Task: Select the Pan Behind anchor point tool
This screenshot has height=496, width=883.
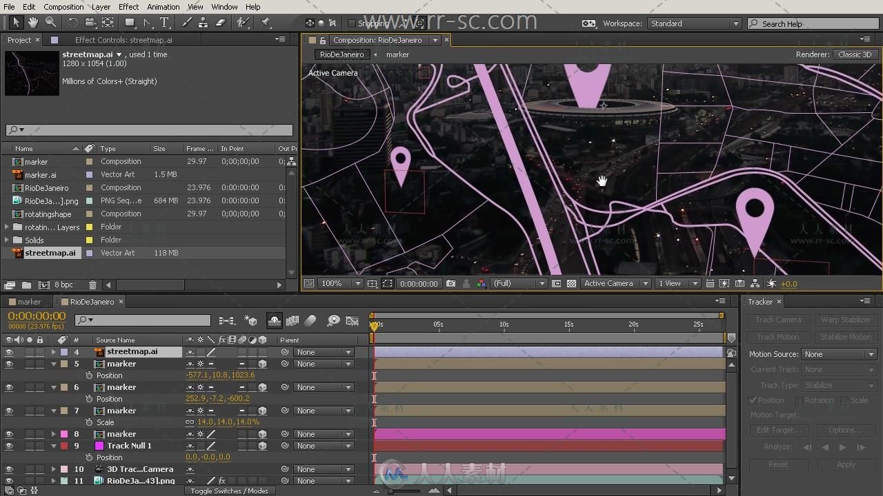Action: [x=108, y=23]
